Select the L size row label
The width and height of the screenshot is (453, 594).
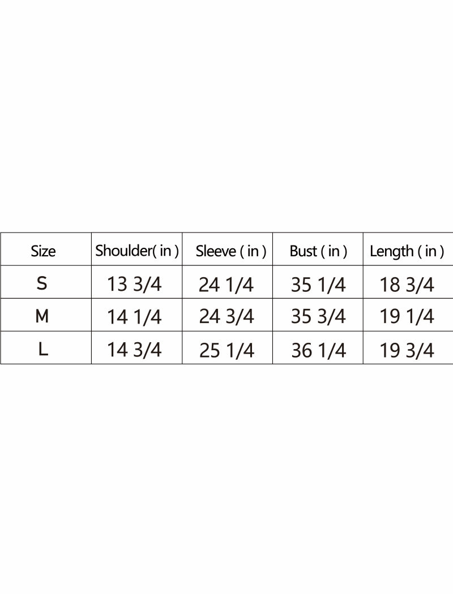(x=43, y=350)
